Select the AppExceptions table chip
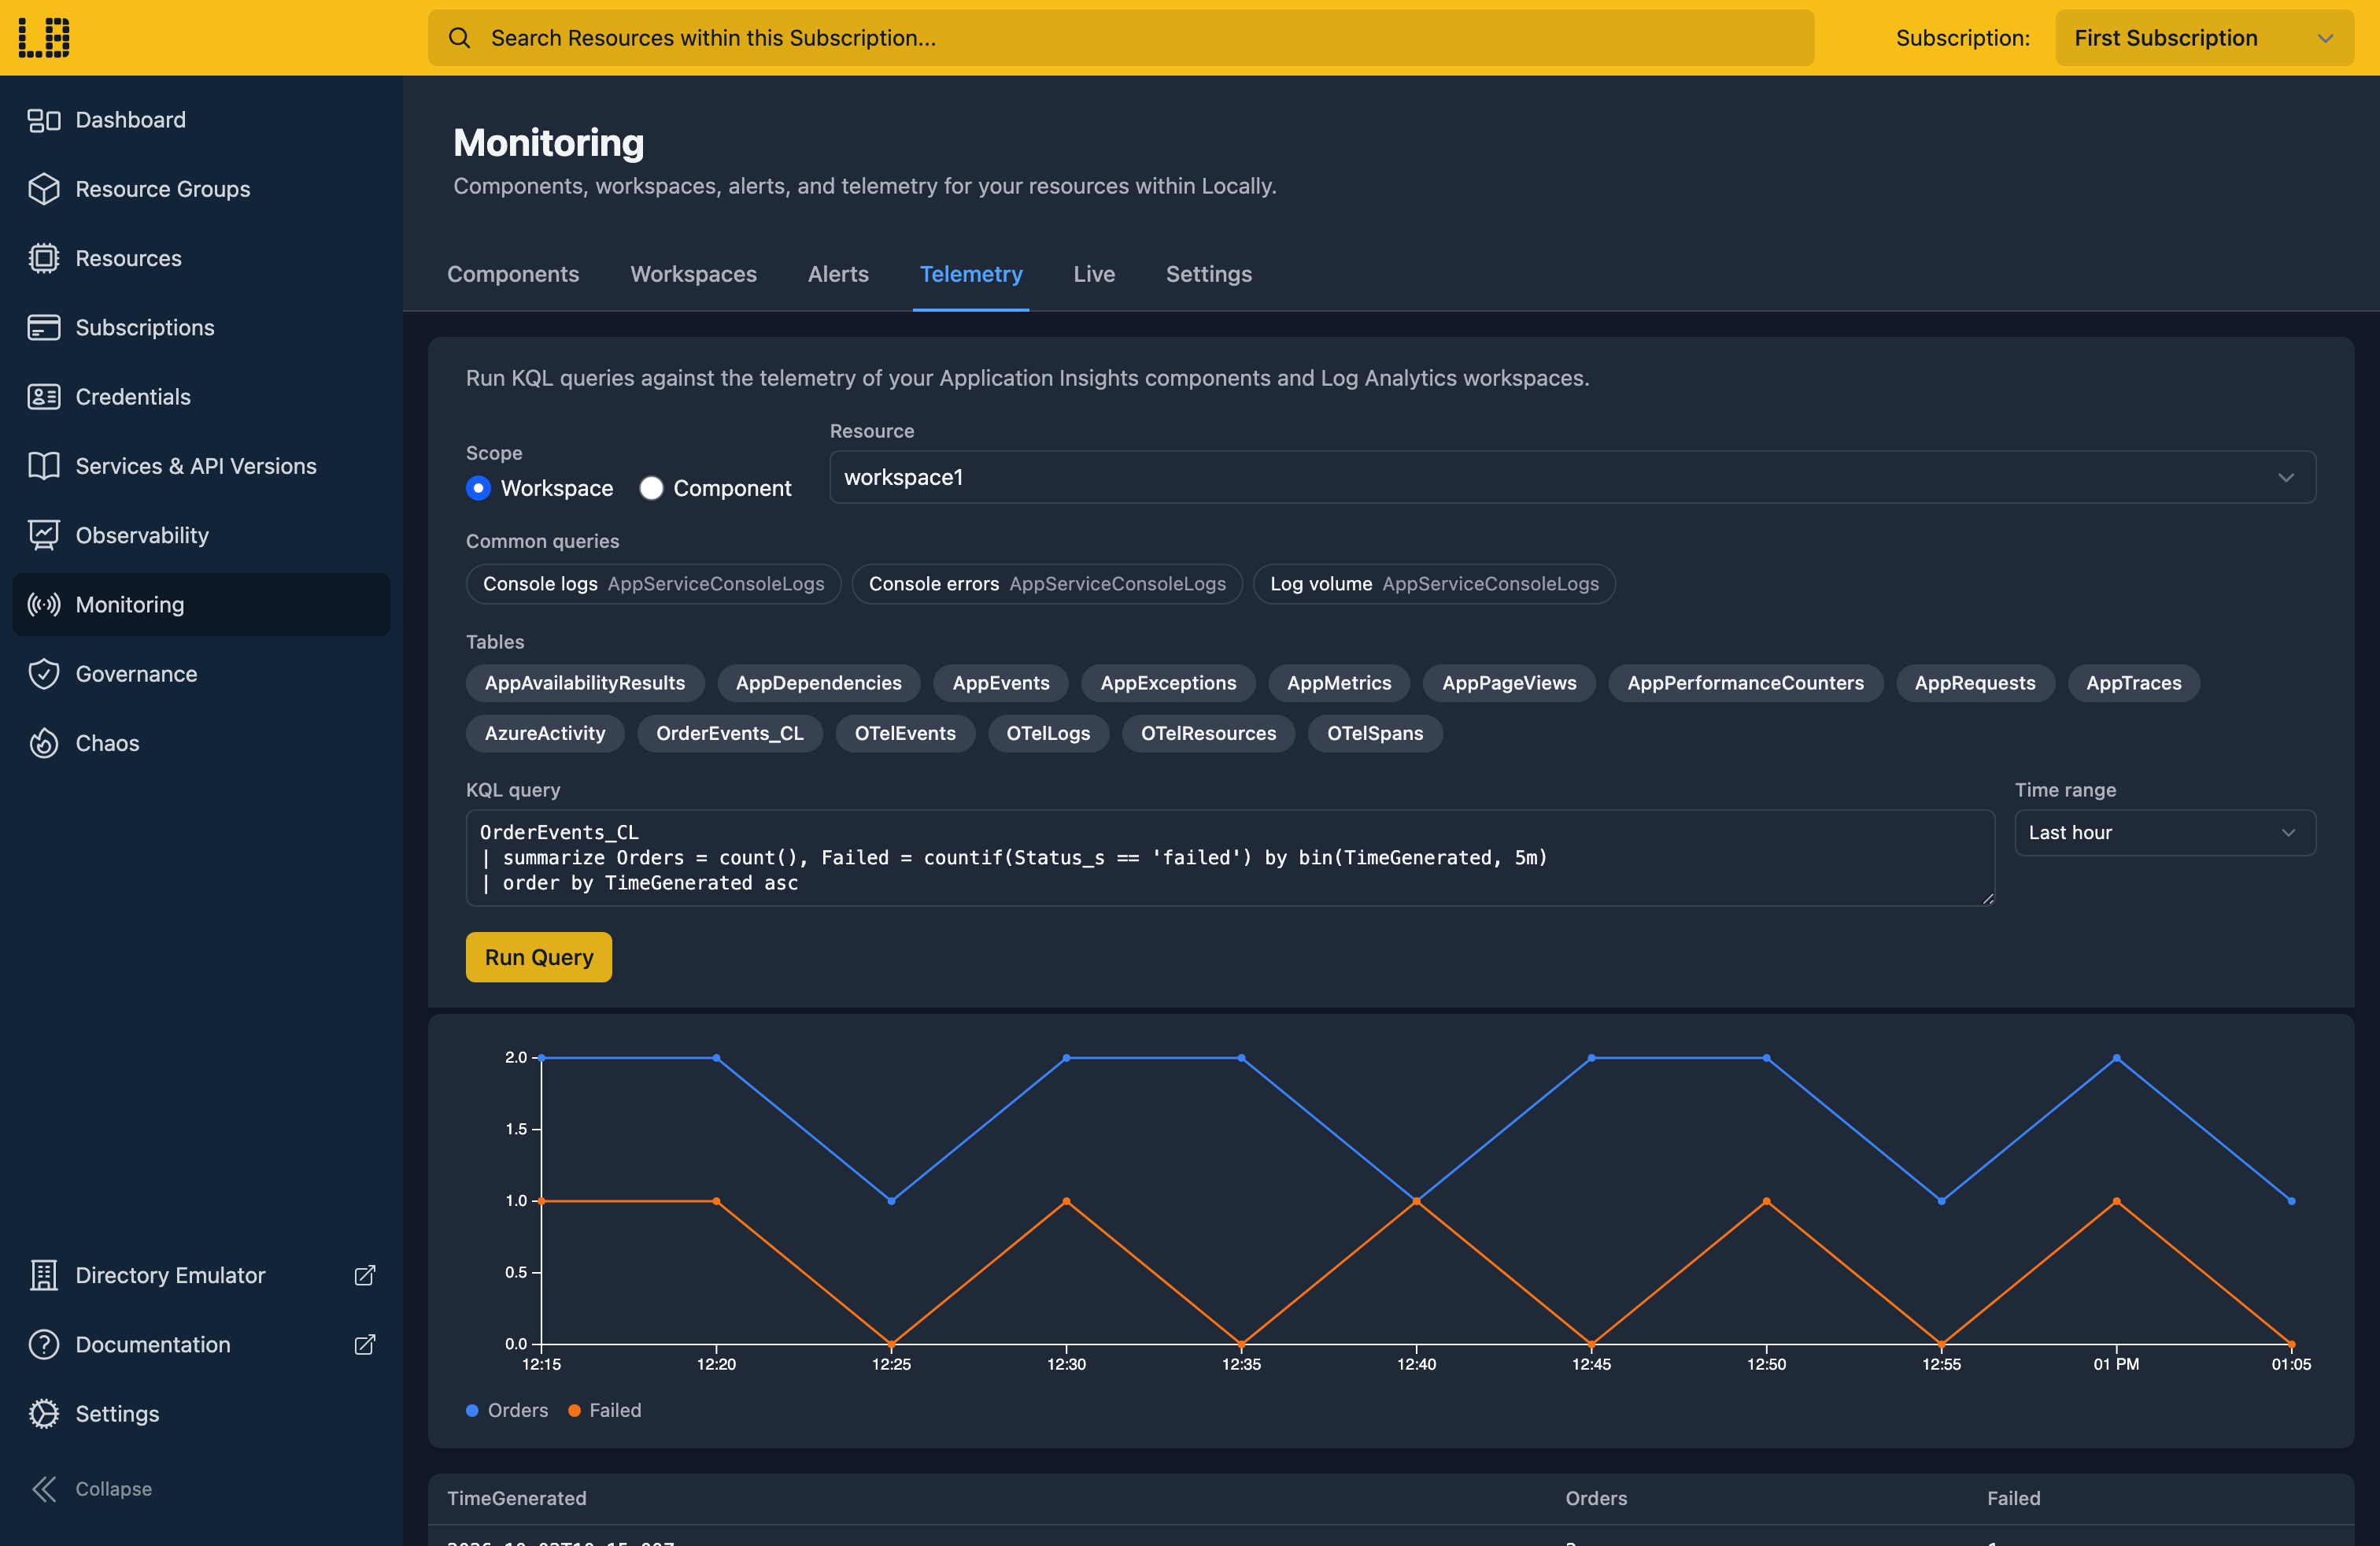The height and width of the screenshot is (1546, 2380). (1168, 683)
